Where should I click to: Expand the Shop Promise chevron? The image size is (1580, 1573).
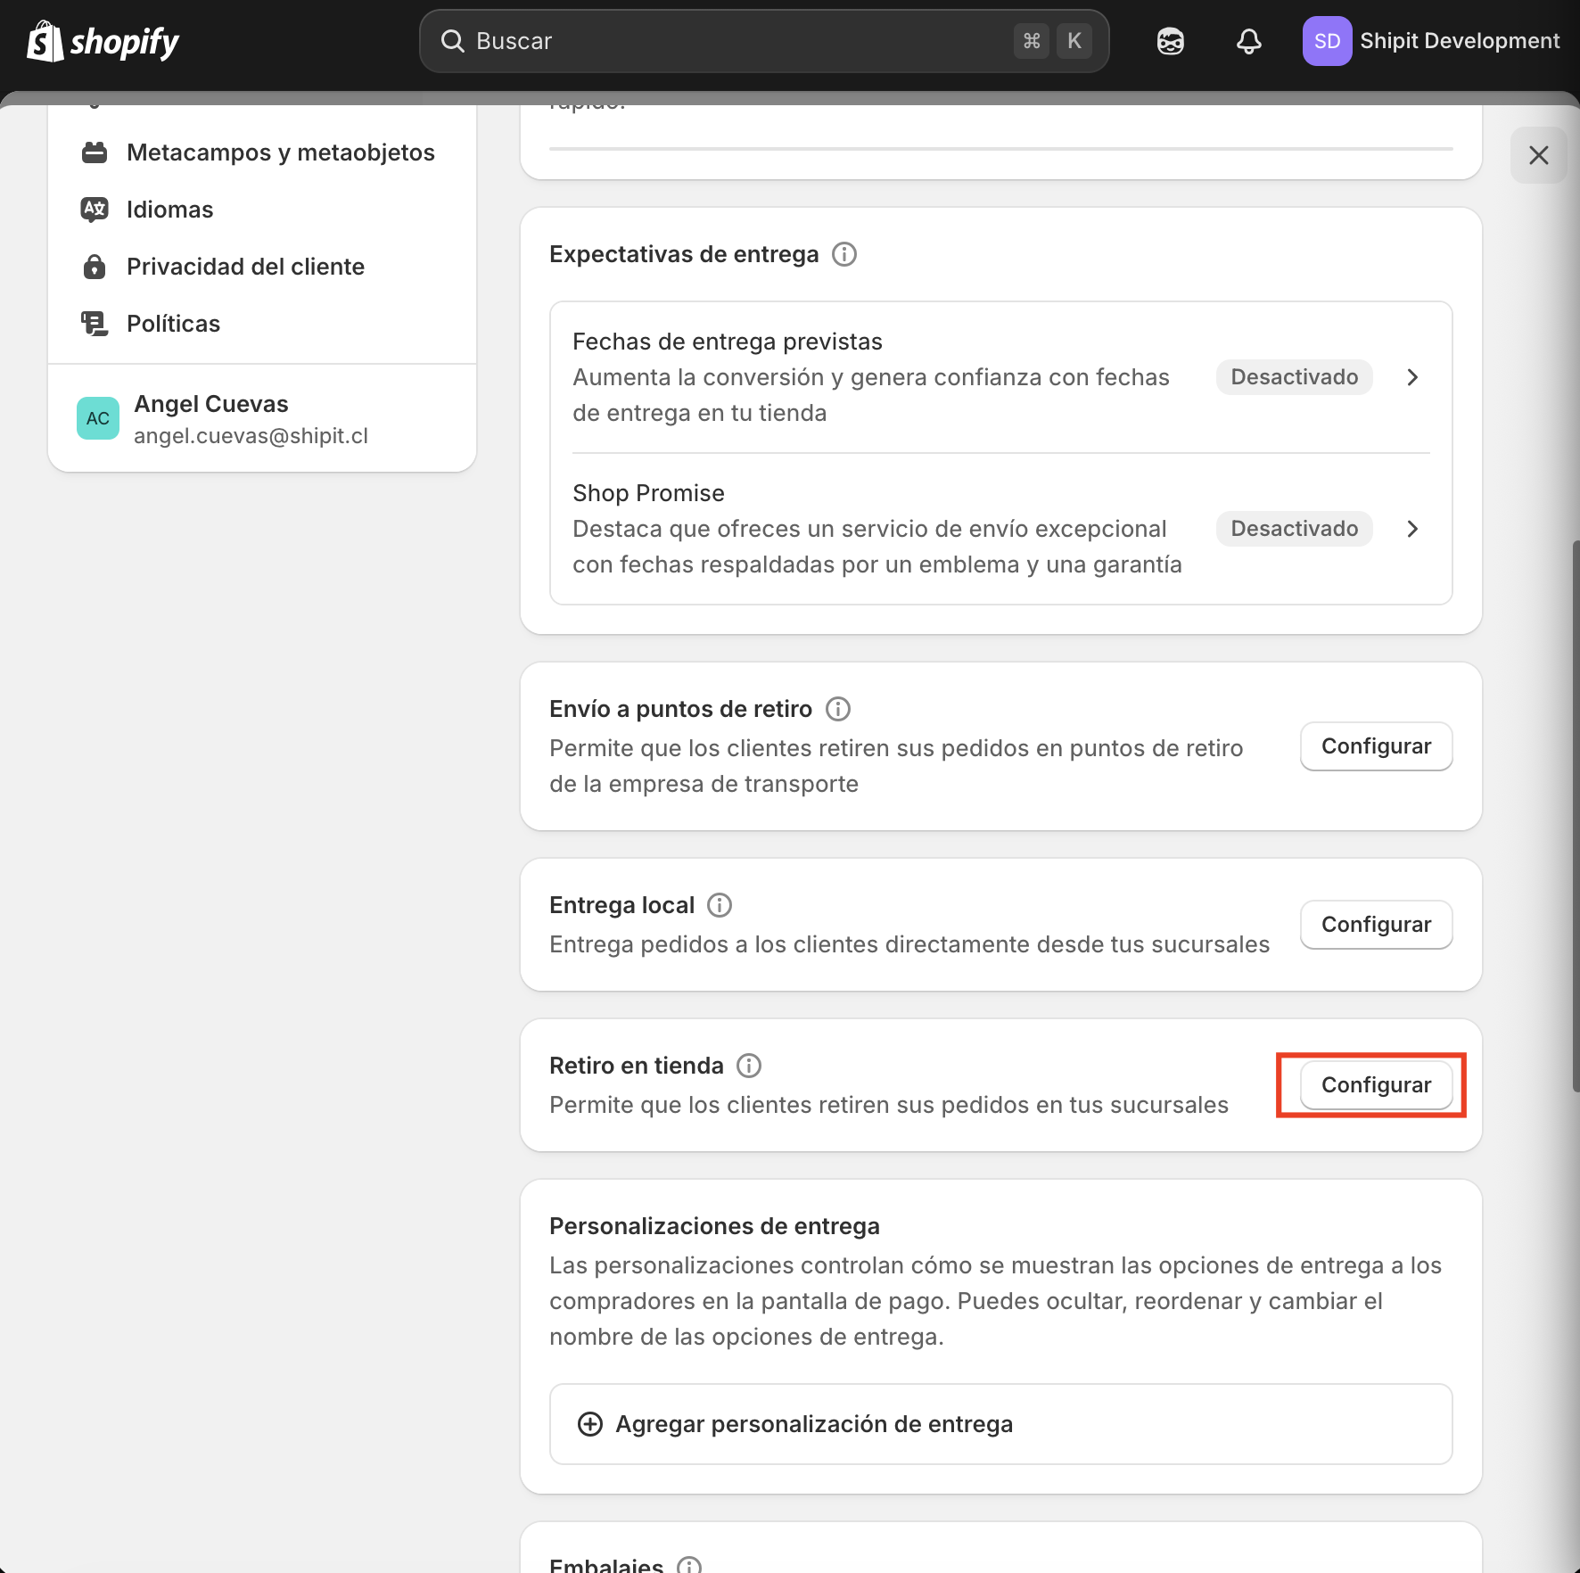click(1411, 529)
